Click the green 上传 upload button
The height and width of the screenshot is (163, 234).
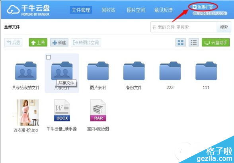[38, 42]
